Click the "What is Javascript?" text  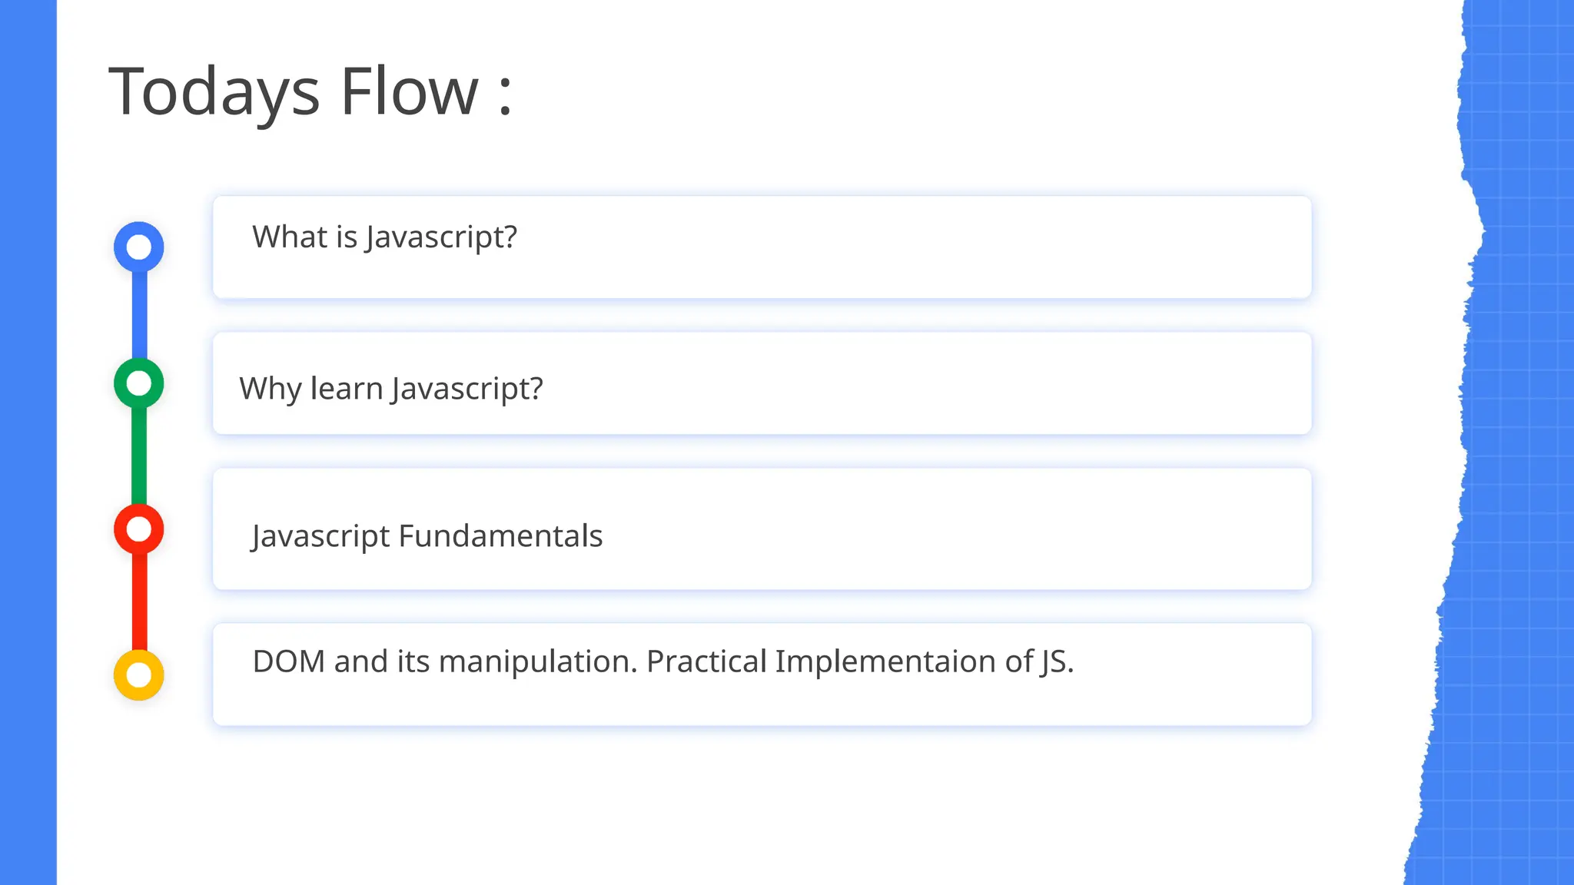384,237
